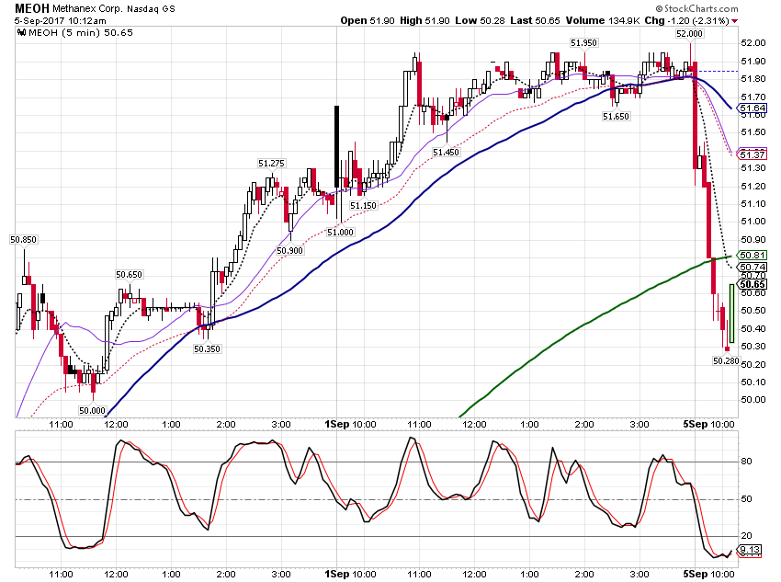Click the 52.000 high price annotation

(689, 34)
